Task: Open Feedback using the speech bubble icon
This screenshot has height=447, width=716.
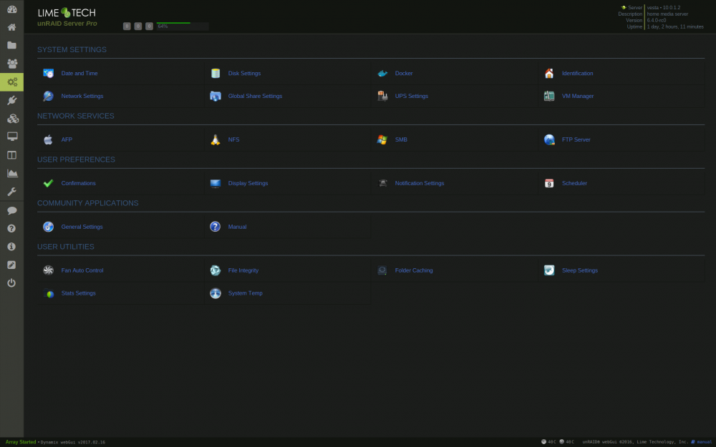Action: (x=12, y=210)
